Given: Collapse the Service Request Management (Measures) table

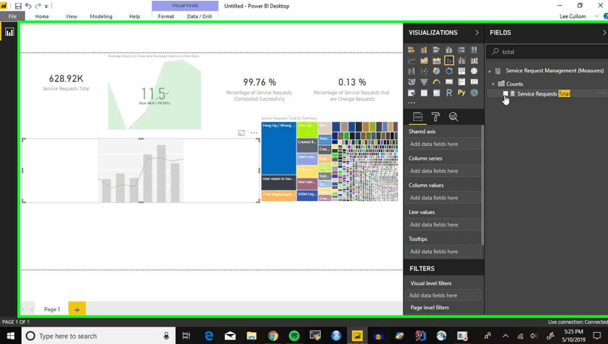Looking at the screenshot, I should point(489,71).
